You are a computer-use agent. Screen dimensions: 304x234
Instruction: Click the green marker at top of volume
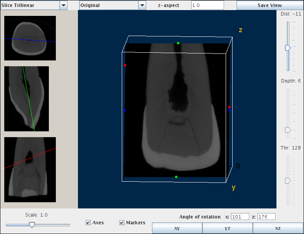(178, 43)
